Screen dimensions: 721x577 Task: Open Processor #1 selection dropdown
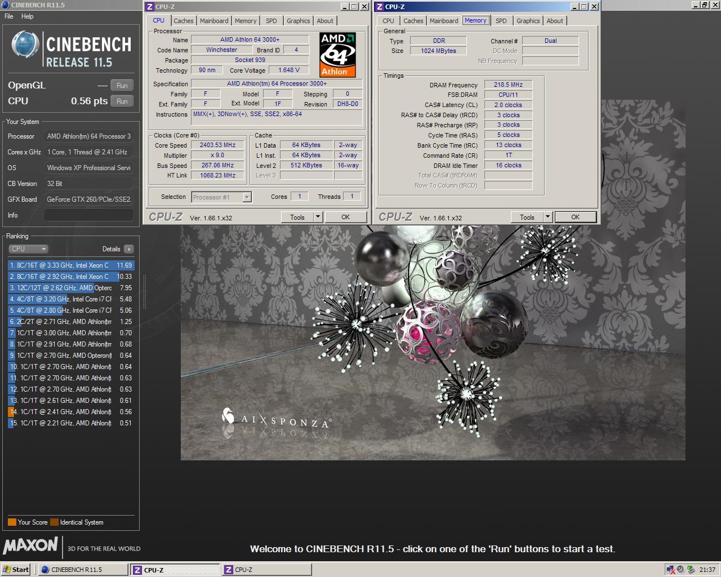click(221, 197)
